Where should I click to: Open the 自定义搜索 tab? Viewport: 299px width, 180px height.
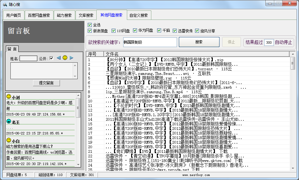tap(138, 15)
